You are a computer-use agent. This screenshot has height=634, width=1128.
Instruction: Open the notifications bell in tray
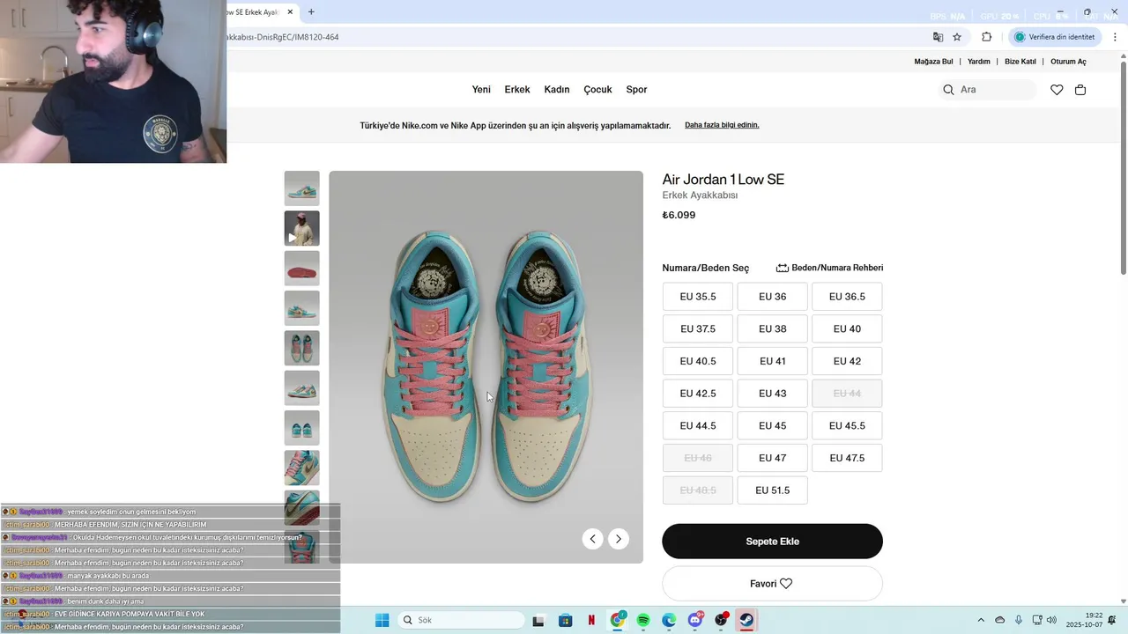(1114, 620)
